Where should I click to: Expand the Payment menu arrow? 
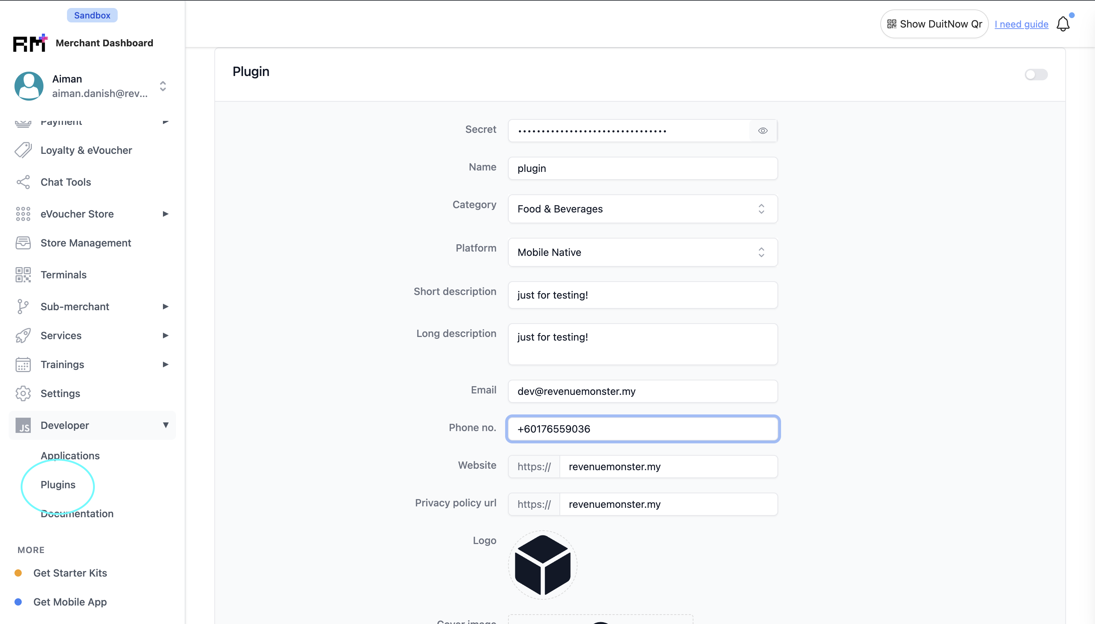tap(165, 122)
